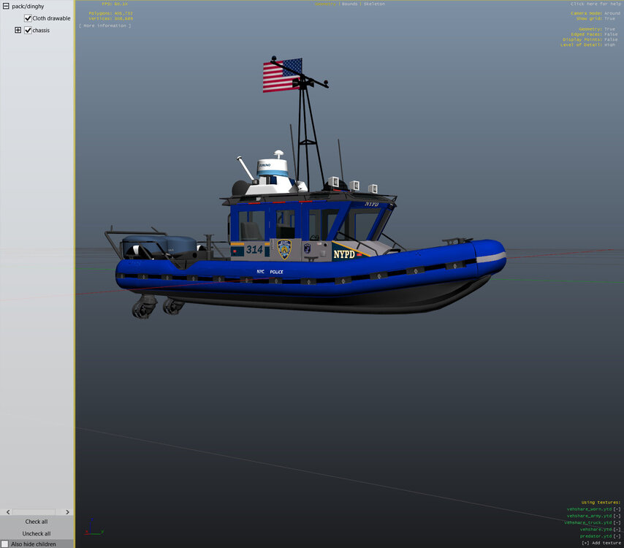Toggle Display Points False option
The height and width of the screenshot is (548, 624).
click(x=611, y=39)
